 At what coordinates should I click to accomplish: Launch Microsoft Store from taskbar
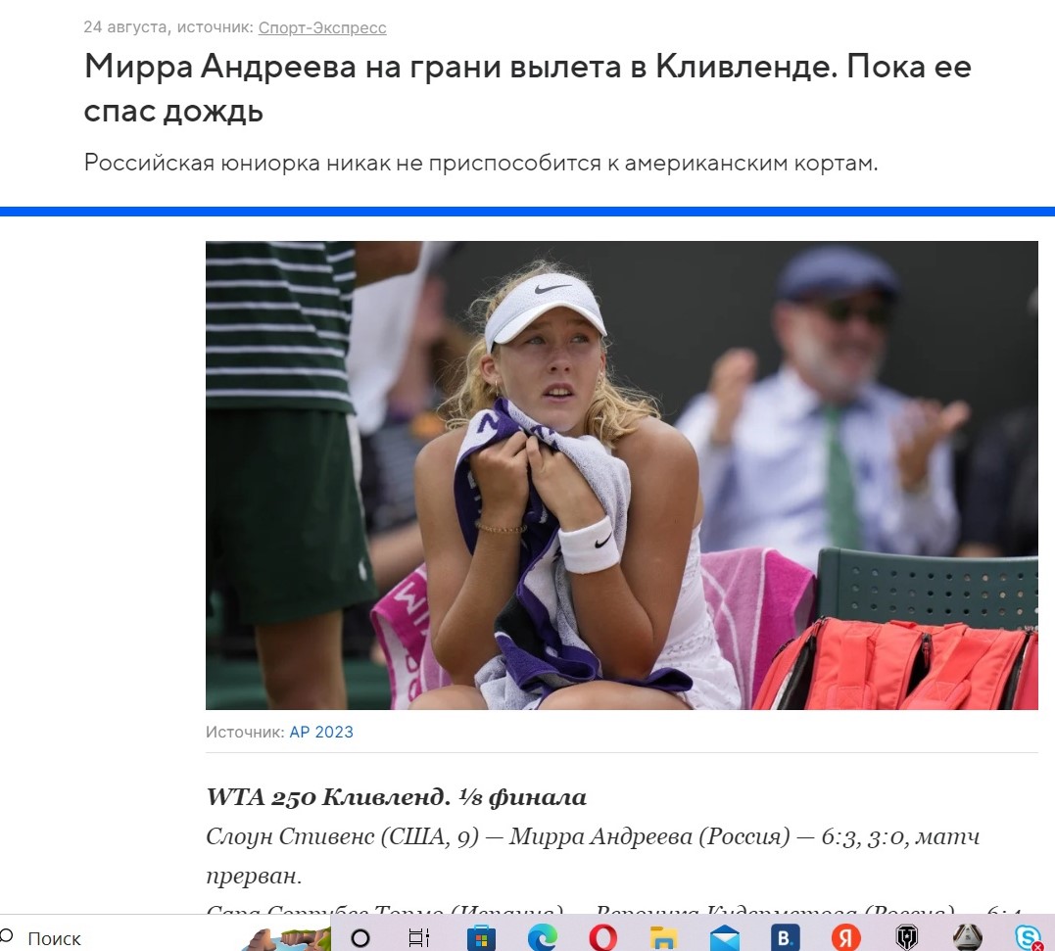click(481, 937)
